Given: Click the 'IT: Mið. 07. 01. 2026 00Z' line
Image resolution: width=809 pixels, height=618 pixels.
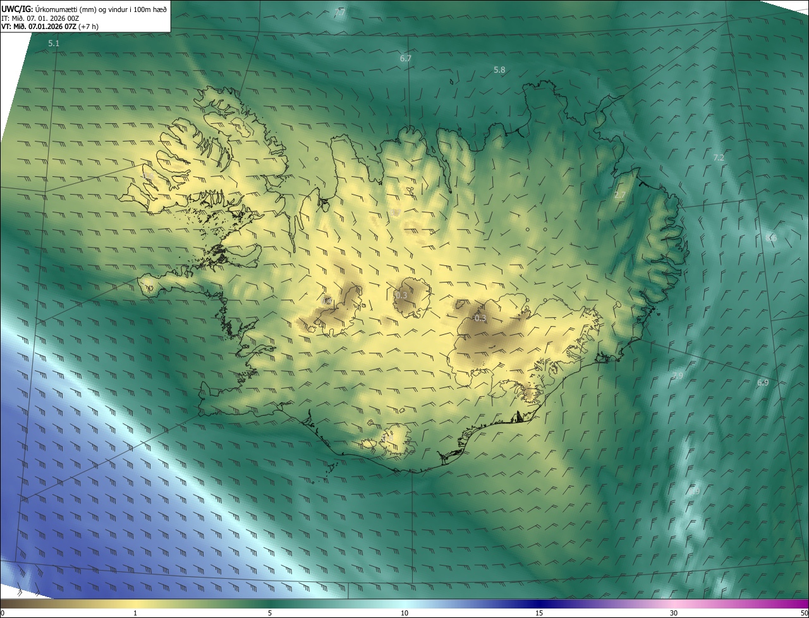Looking at the screenshot, I should pyautogui.click(x=40, y=18).
